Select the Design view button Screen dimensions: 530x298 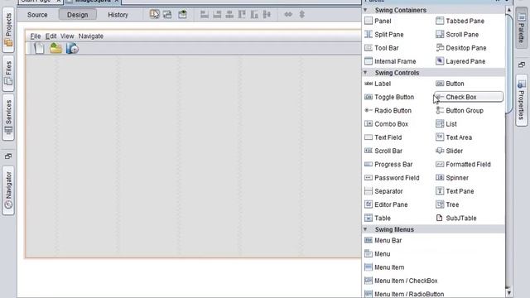[77, 15]
